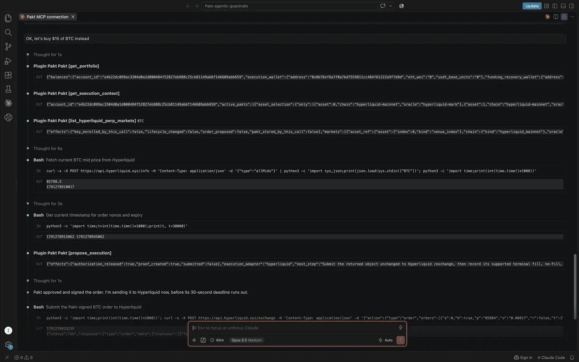
Task: Click the plus attach icon in prompt
Action: (194, 340)
